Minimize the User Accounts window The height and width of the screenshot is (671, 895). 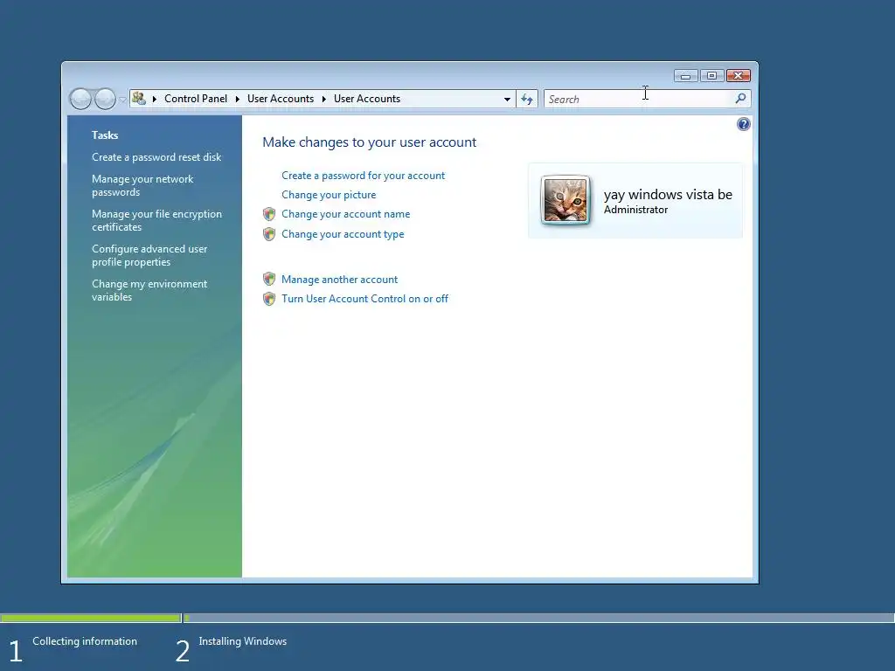click(685, 76)
